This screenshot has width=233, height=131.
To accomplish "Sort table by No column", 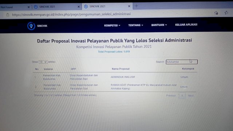I will tap(37, 69).
